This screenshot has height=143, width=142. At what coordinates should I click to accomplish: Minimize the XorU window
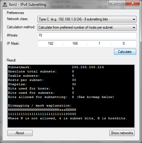pyautogui.click(x=113, y=3)
